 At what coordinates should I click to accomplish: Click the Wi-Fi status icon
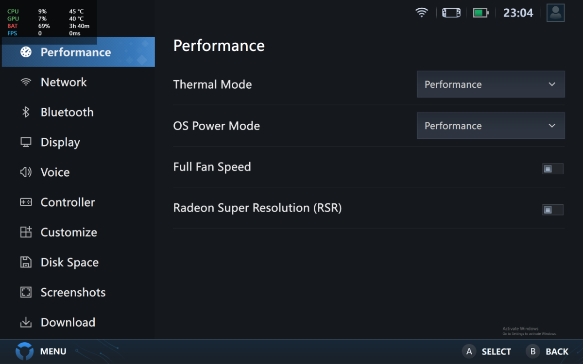point(422,13)
